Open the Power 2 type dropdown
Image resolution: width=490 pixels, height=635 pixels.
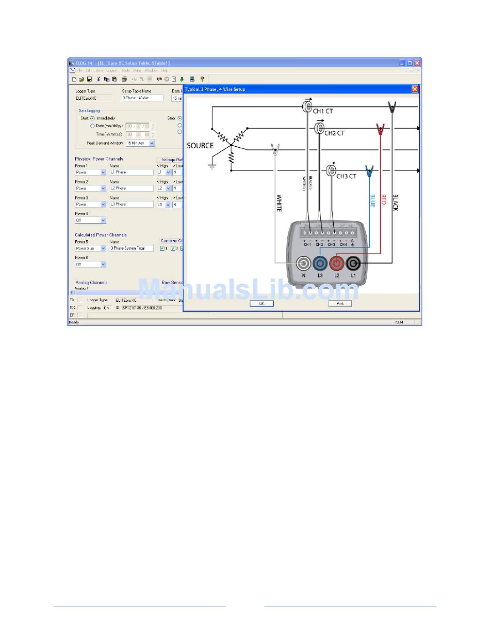pyautogui.click(x=103, y=188)
